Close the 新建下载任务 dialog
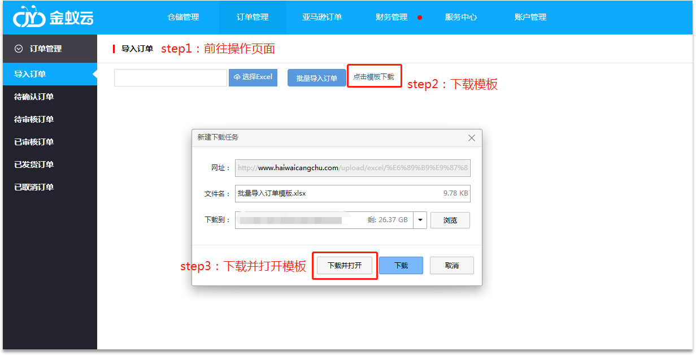The width and height of the screenshot is (696, 355). (x=472, y=138)
